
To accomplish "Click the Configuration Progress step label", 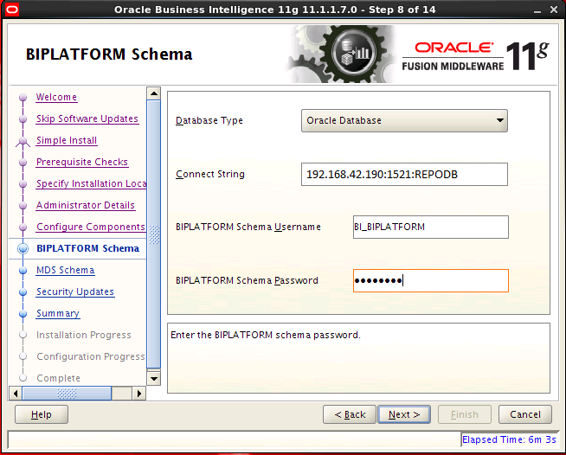I will click(x=91, y=356).
